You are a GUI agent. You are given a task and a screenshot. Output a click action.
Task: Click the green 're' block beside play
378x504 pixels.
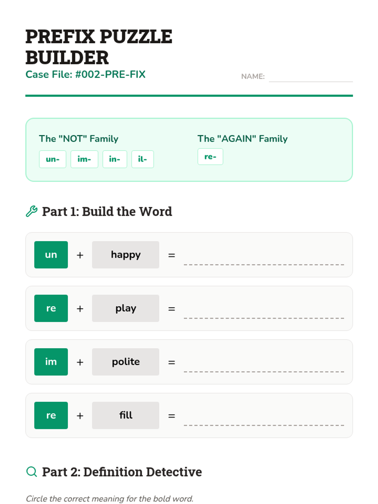point(51,308)
